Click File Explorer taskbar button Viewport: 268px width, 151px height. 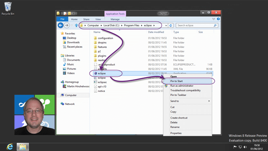click(23, 147)
